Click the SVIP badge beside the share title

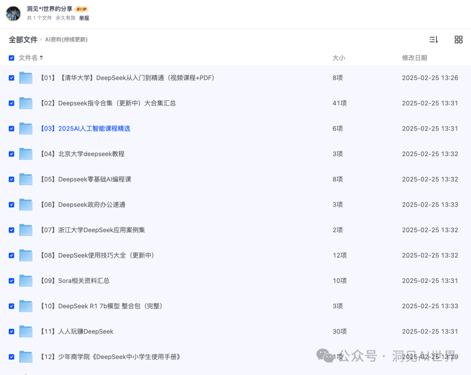pyautogui.click(x=82, y=9)
